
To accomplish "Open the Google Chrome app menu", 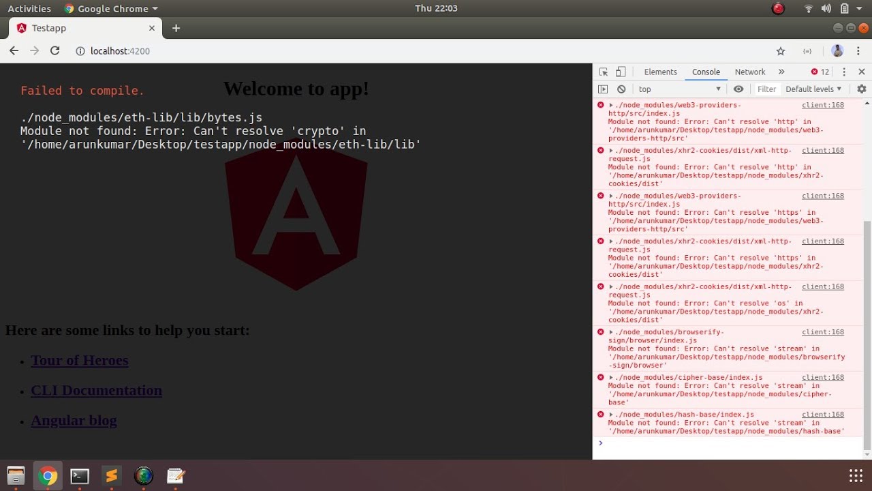I will click(111, 8).
